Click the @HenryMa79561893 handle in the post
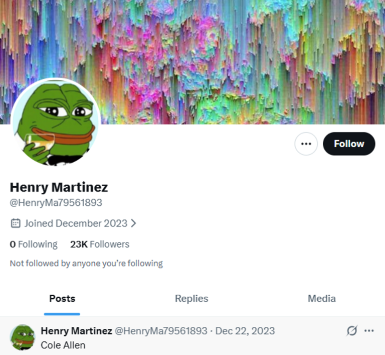385x355 pixels. (161, 331)
